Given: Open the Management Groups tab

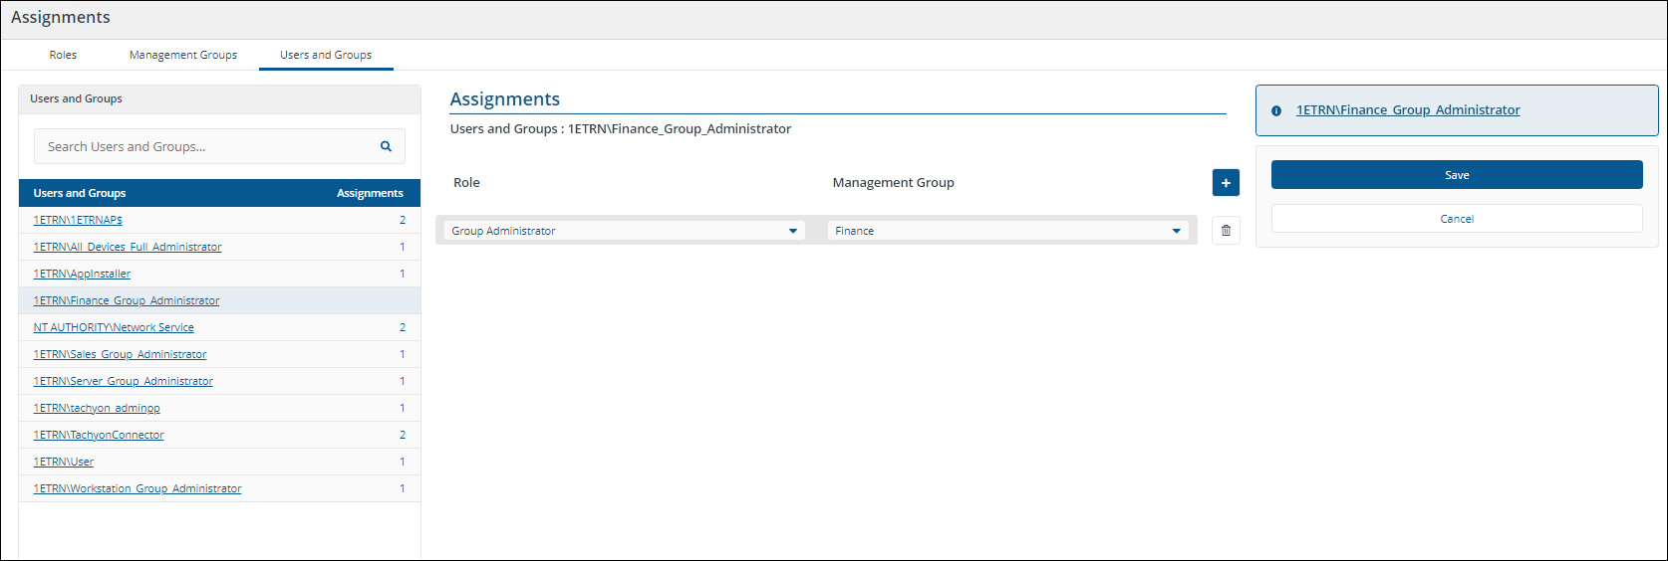Looking at the screenshot, I should pos(183,55).
